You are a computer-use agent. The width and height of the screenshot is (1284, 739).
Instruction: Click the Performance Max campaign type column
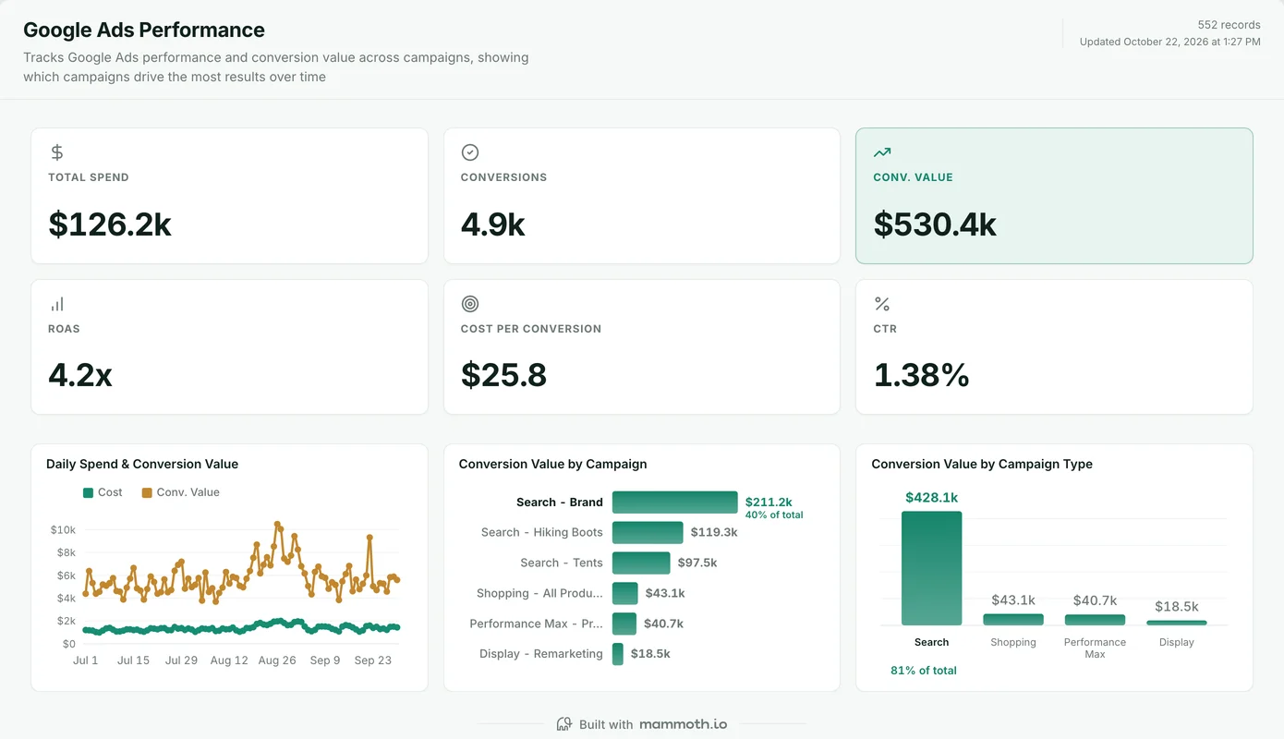pos(1095,620)
